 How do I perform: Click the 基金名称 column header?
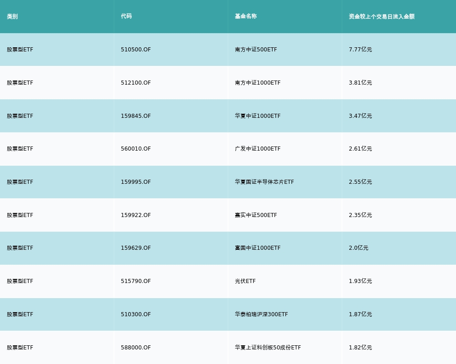pos(246,16)
